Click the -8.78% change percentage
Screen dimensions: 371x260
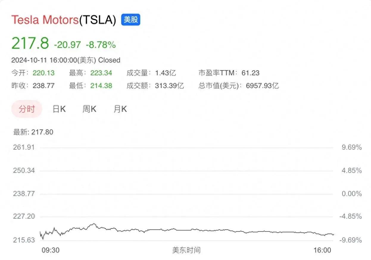pos(101,45)
